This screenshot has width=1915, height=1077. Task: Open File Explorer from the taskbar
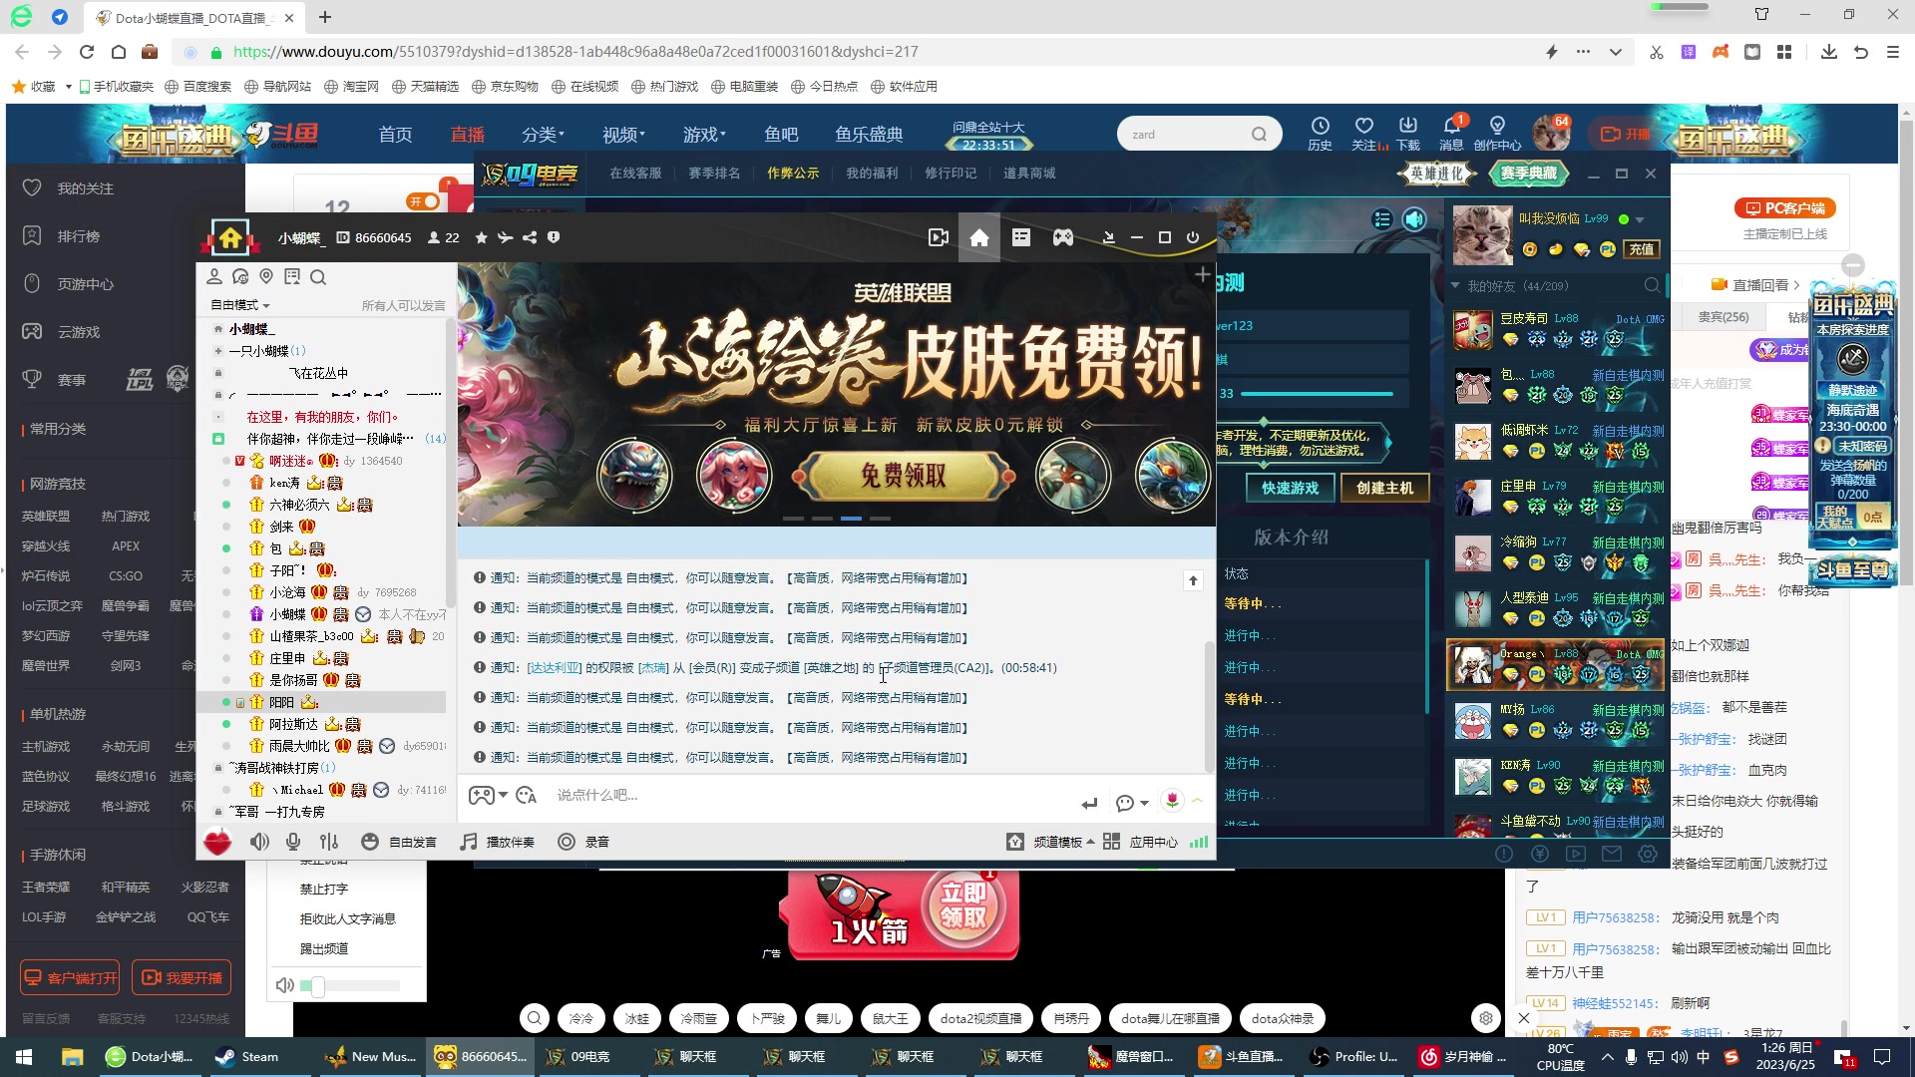tap(72, 1057)
